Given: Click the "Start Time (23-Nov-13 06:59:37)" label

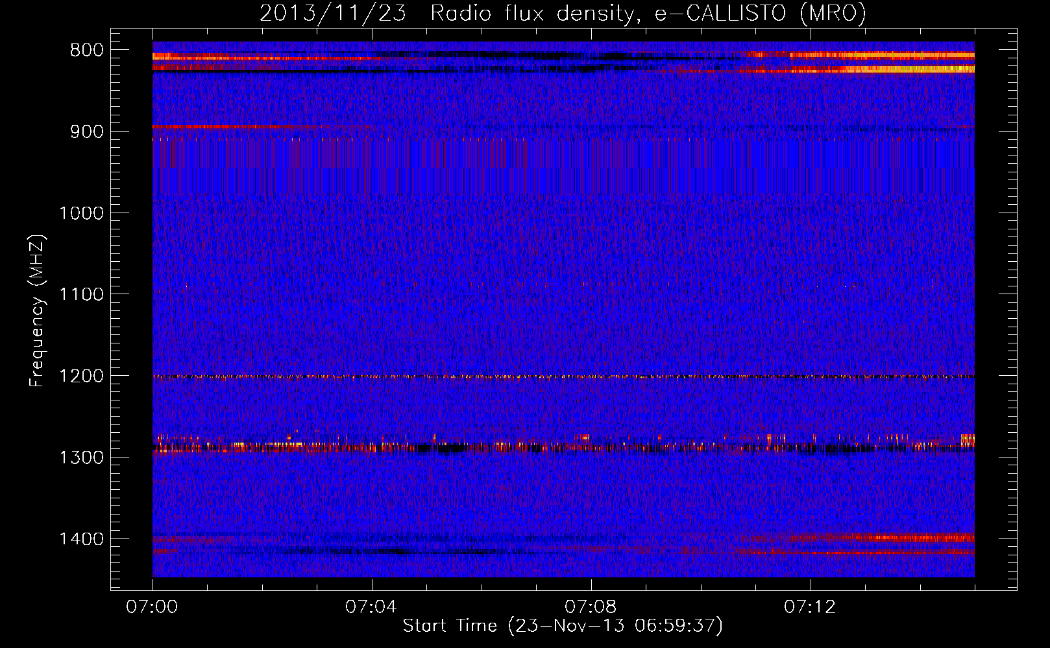Looking at the screenshot, I should click(563, 626).
